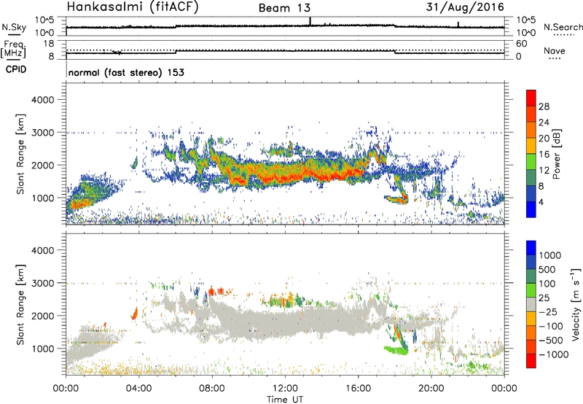Screen dimensions: 583x404
Task: Click the 4000 tick in the velocity panel
Action: [x=43, y=250]
